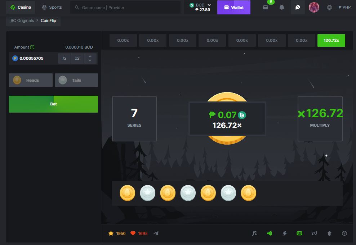The image size is (356, 245).
Task: Mute the green sound effects speaker
Action: click(x=270, y=233)
